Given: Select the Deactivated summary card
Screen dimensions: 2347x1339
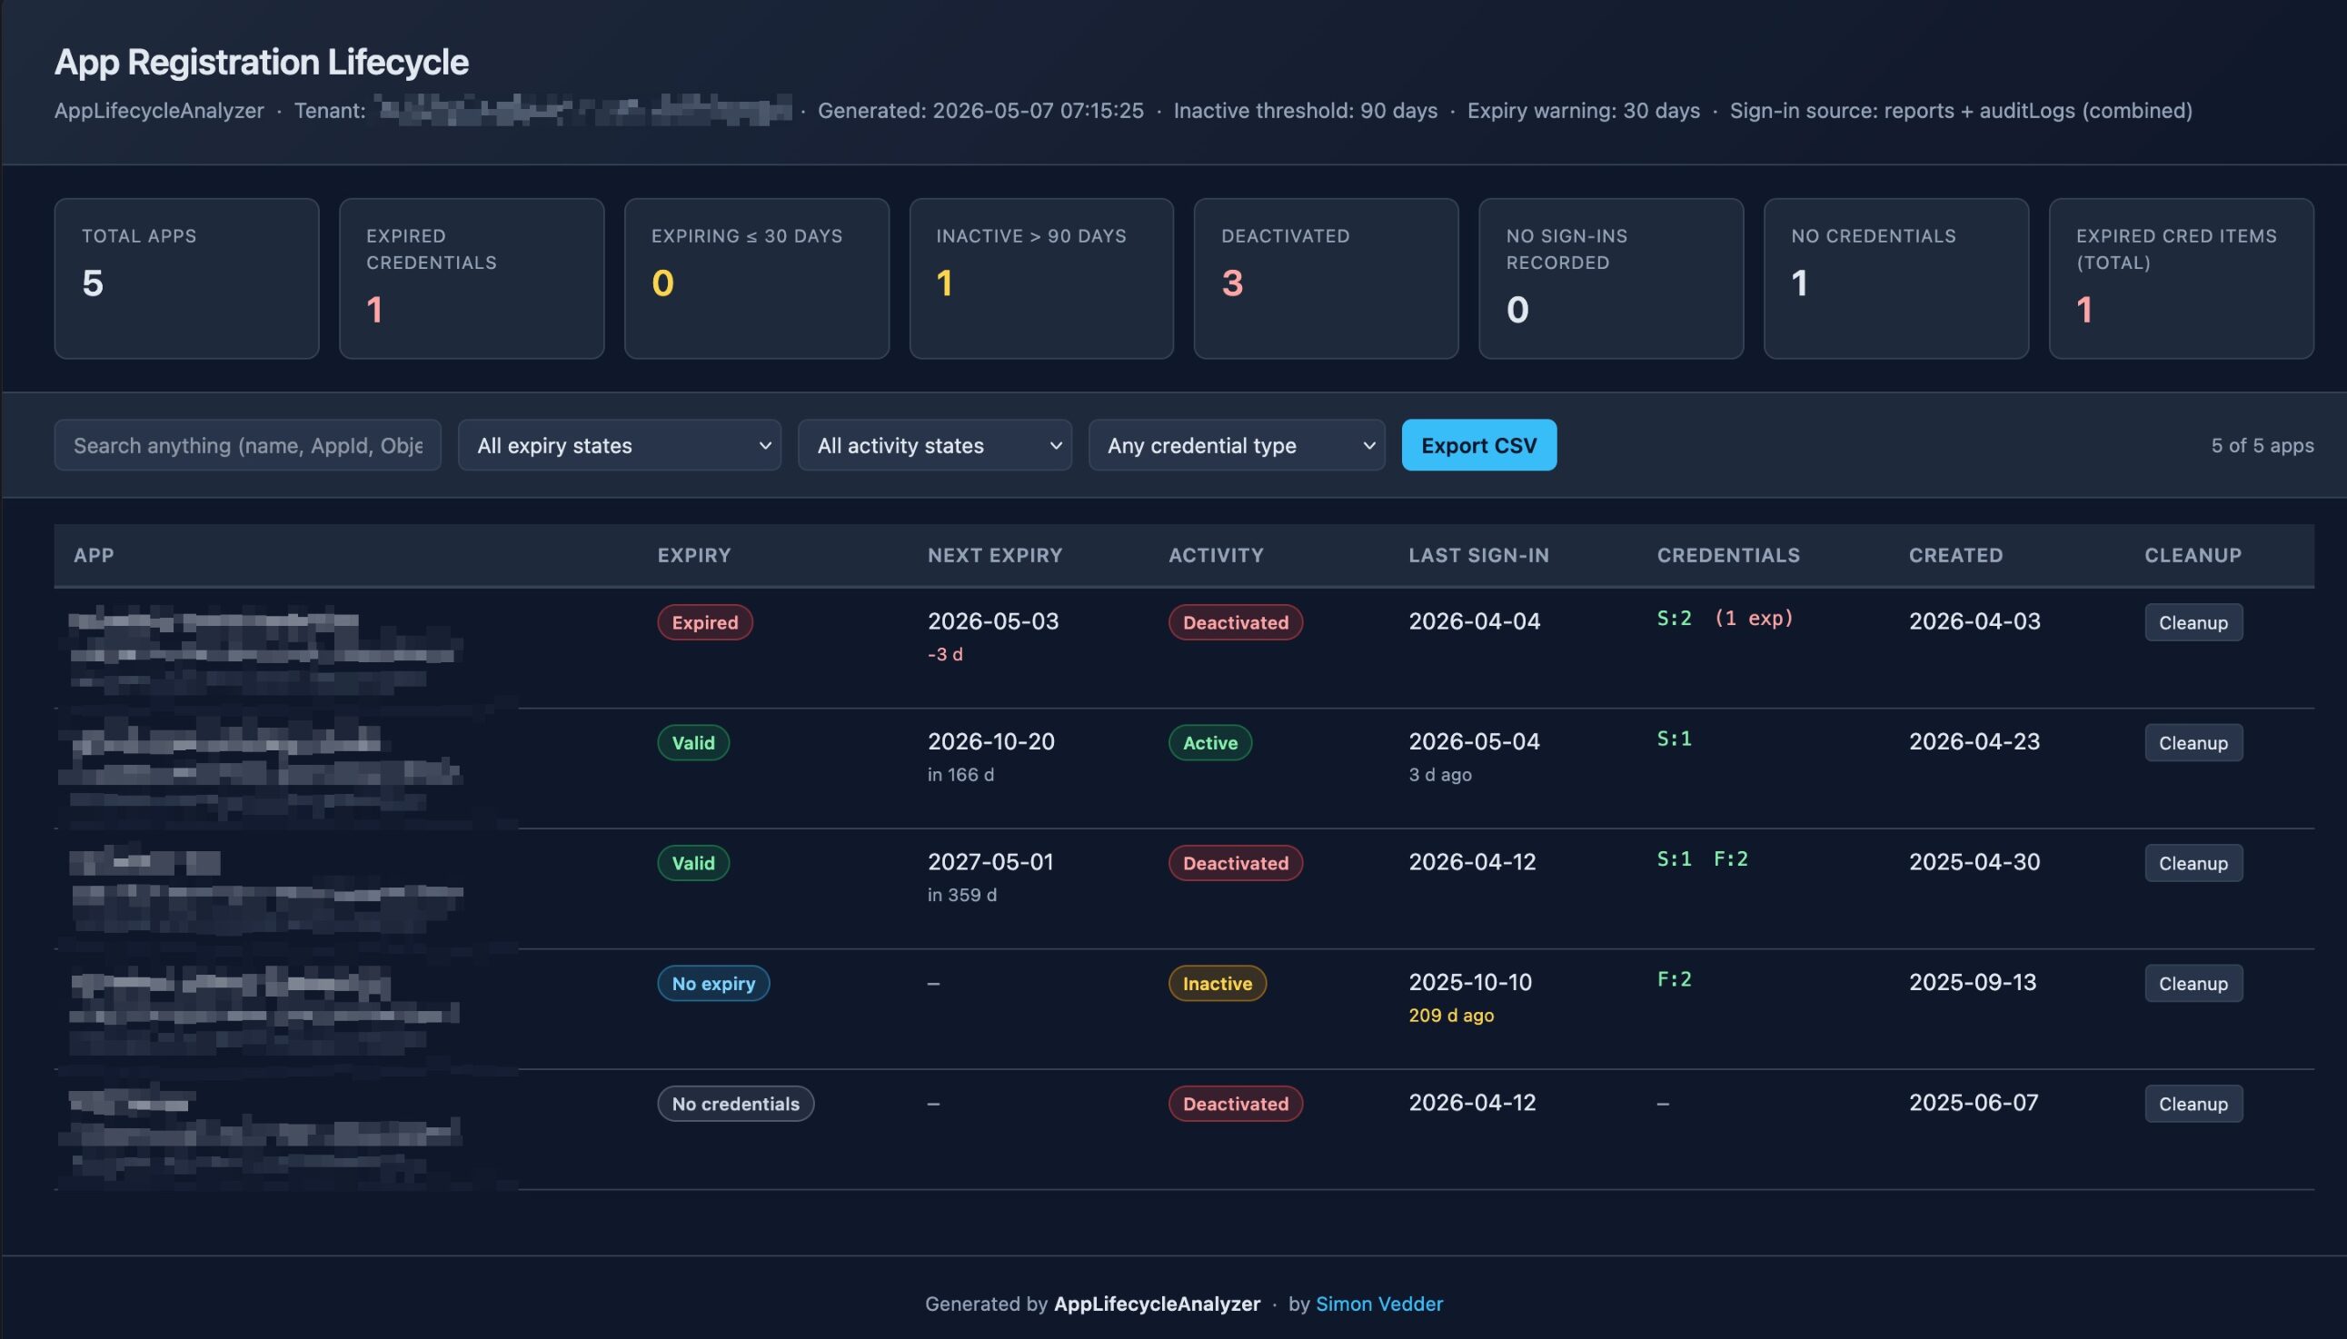Looking at the screenshot, I should click(1327, 279).
